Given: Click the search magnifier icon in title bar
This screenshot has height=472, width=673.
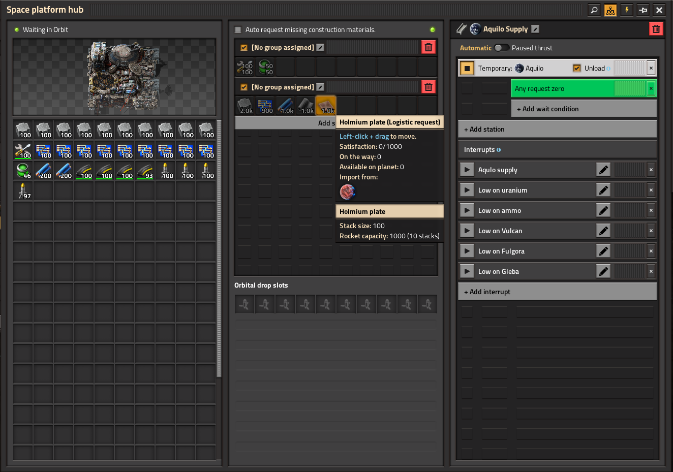Looking at the screenshot, I should click(x=594, y=10).
